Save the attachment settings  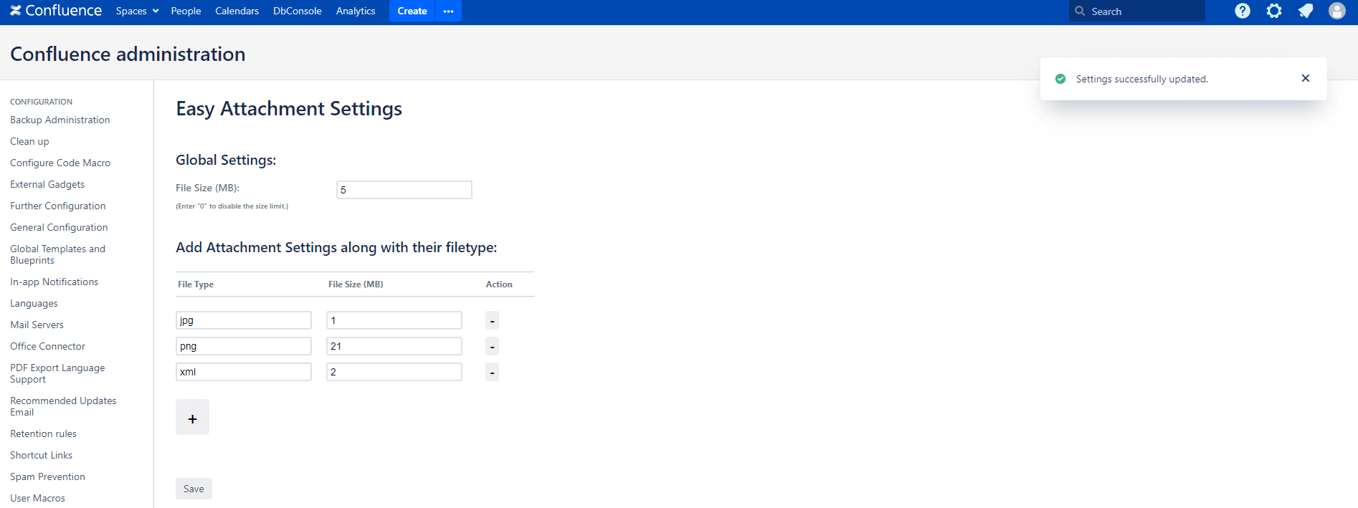point(194,489)
